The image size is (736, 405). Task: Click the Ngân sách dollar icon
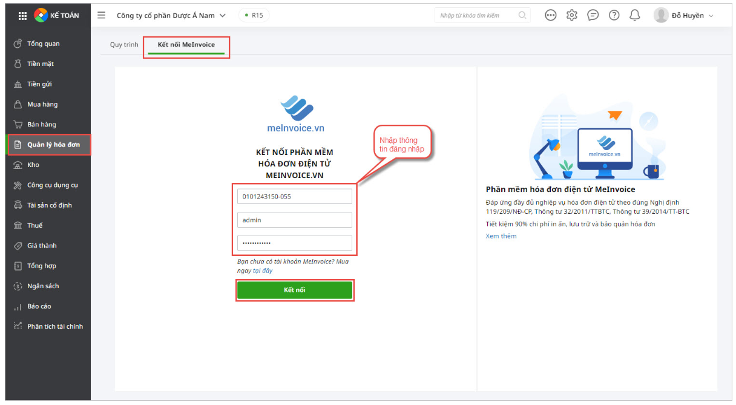(18, 286)
